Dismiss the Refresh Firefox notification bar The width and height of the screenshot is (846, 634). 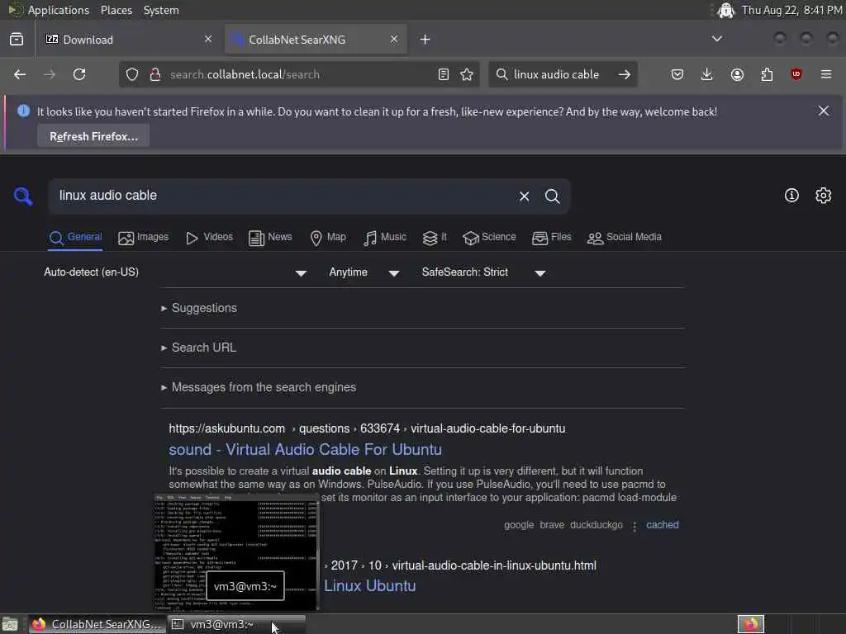coord(824,111)
